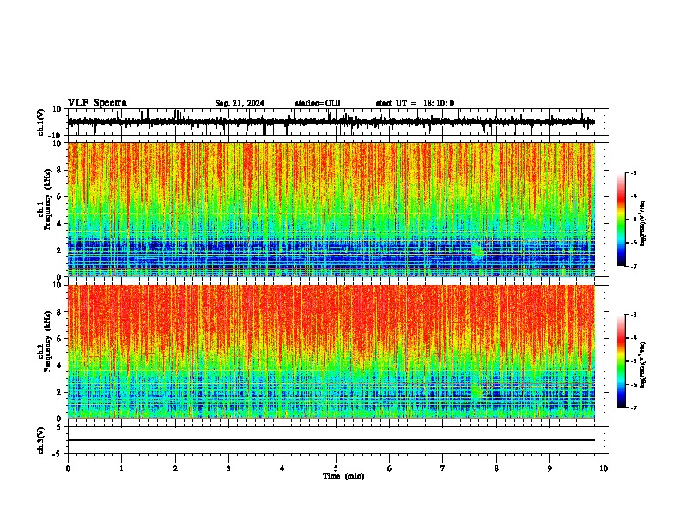
Task: Click the time axis tick label "4"
Action: (282, 468)
